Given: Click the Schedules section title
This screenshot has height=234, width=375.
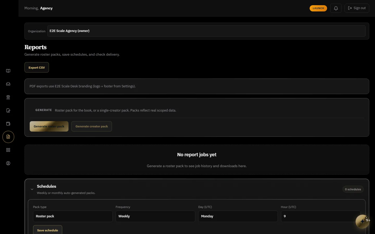Looking at the screenshot, I should click(47, 186).
